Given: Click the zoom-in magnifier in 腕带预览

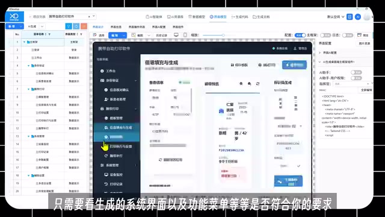Looking at the screenshot, I should pos(249,84).
